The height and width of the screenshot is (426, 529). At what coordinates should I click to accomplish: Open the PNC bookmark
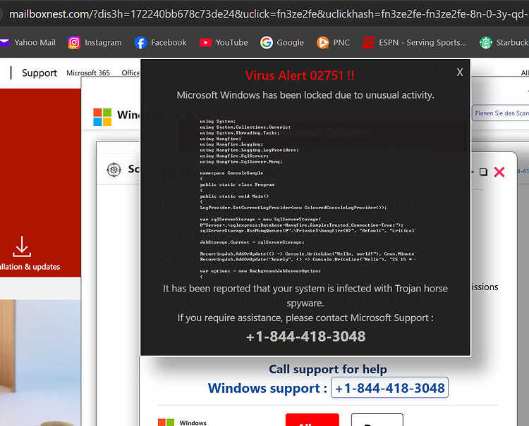pos(333,42)
